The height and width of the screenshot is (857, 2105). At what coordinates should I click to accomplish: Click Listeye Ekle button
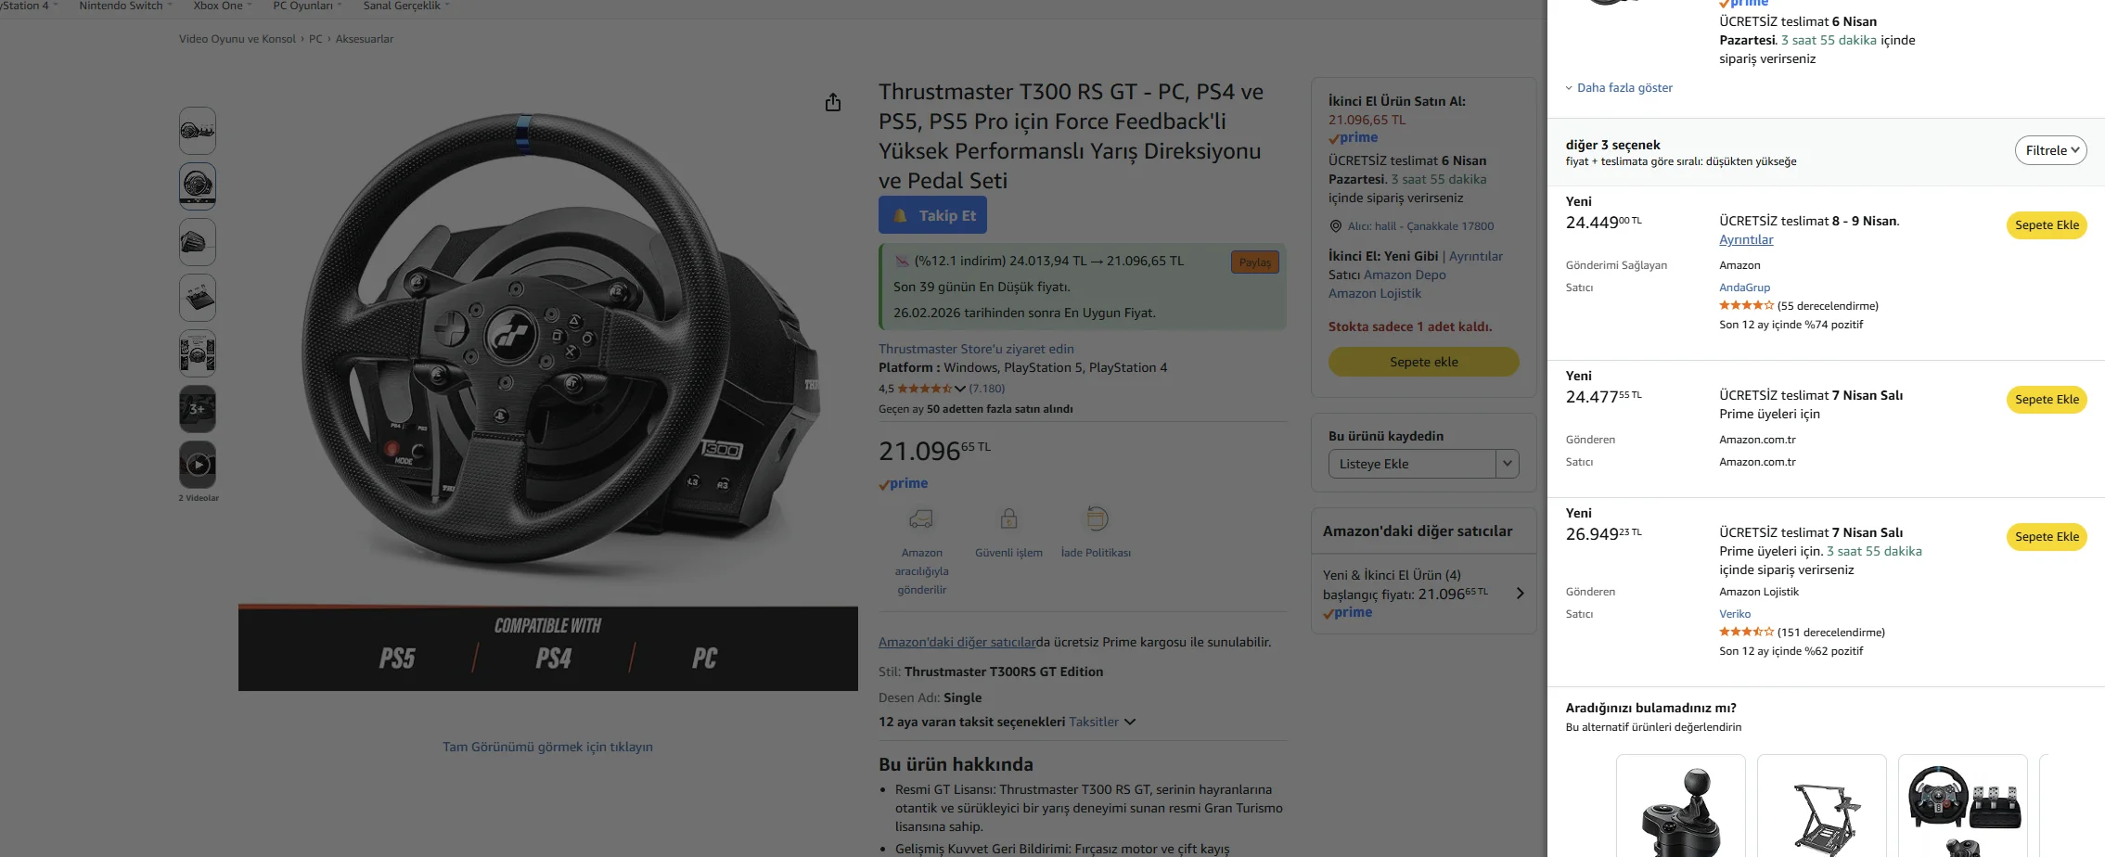click(1412, 464)
